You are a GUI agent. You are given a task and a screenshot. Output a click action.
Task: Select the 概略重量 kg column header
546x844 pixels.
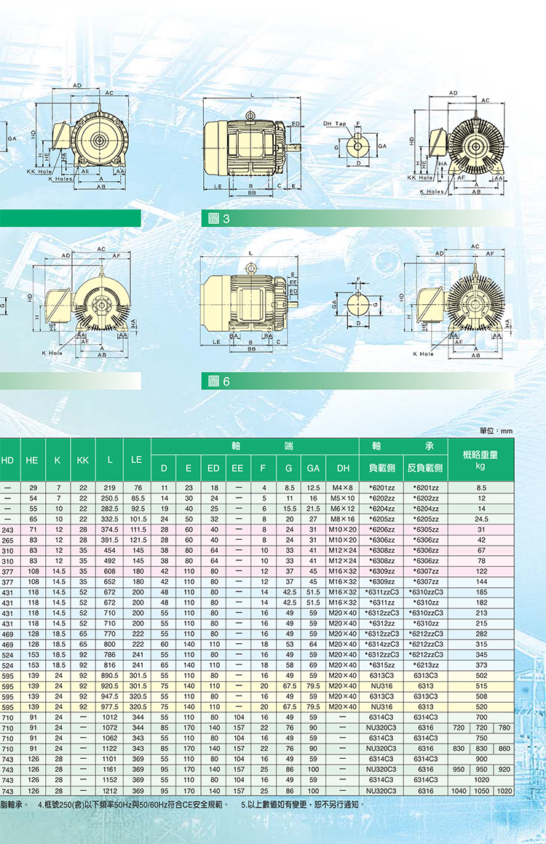(x=480, y=459)
